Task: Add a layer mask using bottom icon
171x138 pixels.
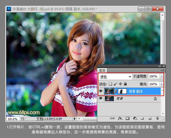Action: coord(127,118)
